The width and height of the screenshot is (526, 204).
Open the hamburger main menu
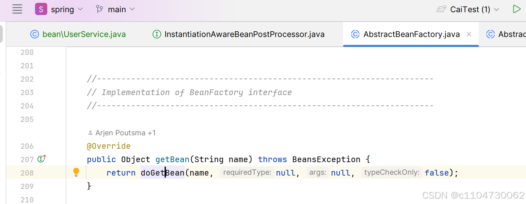(17, 9)
